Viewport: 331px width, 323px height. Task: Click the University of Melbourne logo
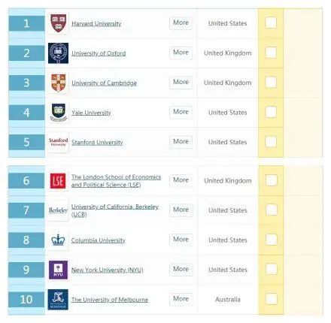[x=58, y=300]
